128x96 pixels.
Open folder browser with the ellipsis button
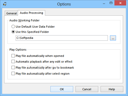pyautogui.click(x=113, y=38)
